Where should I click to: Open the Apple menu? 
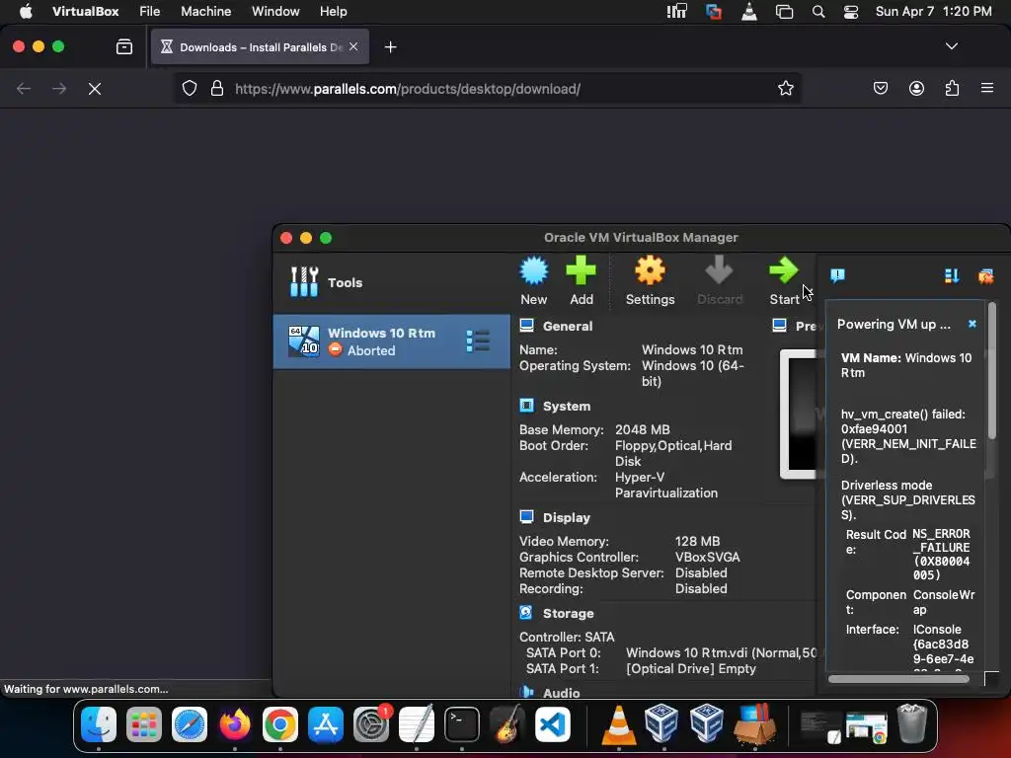click(x=26, y=12)
